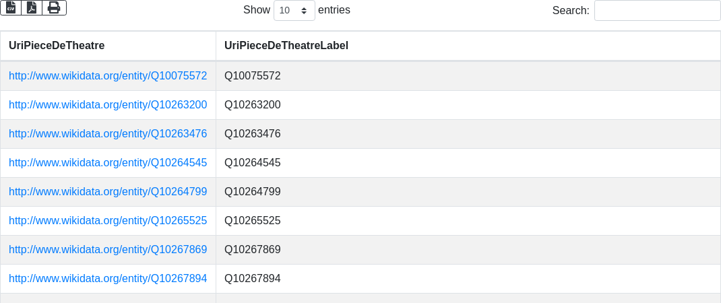Screen dimensions: 721x303
Task: Click the Q10267894 label cell
Action: pos(253,279)
